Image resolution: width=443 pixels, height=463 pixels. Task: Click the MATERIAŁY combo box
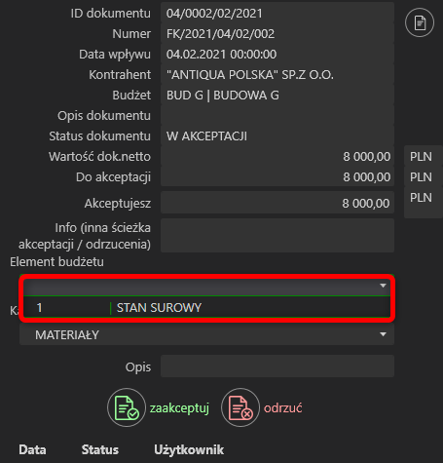point(206,334)
